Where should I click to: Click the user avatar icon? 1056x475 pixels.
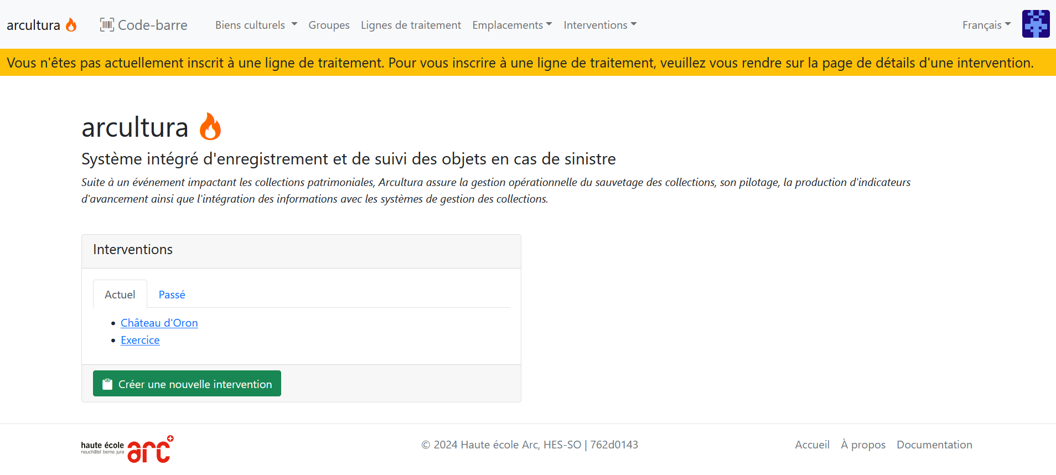(1036, 24)
